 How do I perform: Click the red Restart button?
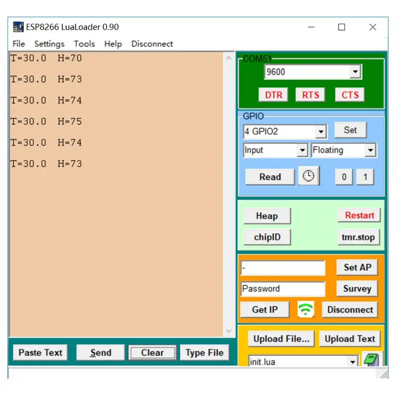359,215
